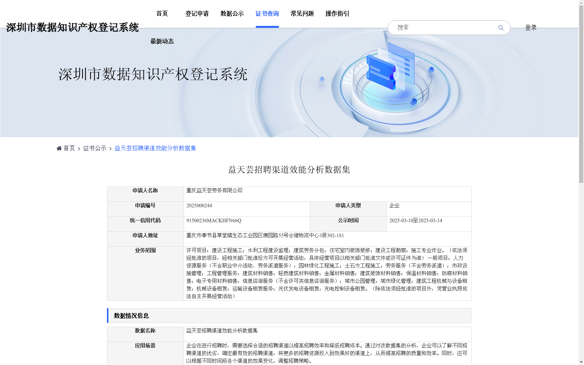Image resolution: width=584 pixels, height=365 pixels.
Task: Click credit code 91500236MACKHFN66Q
Action: tap(214, 220)
